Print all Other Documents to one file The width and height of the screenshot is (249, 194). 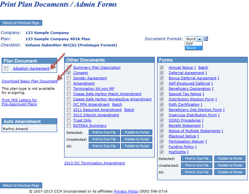104,146
